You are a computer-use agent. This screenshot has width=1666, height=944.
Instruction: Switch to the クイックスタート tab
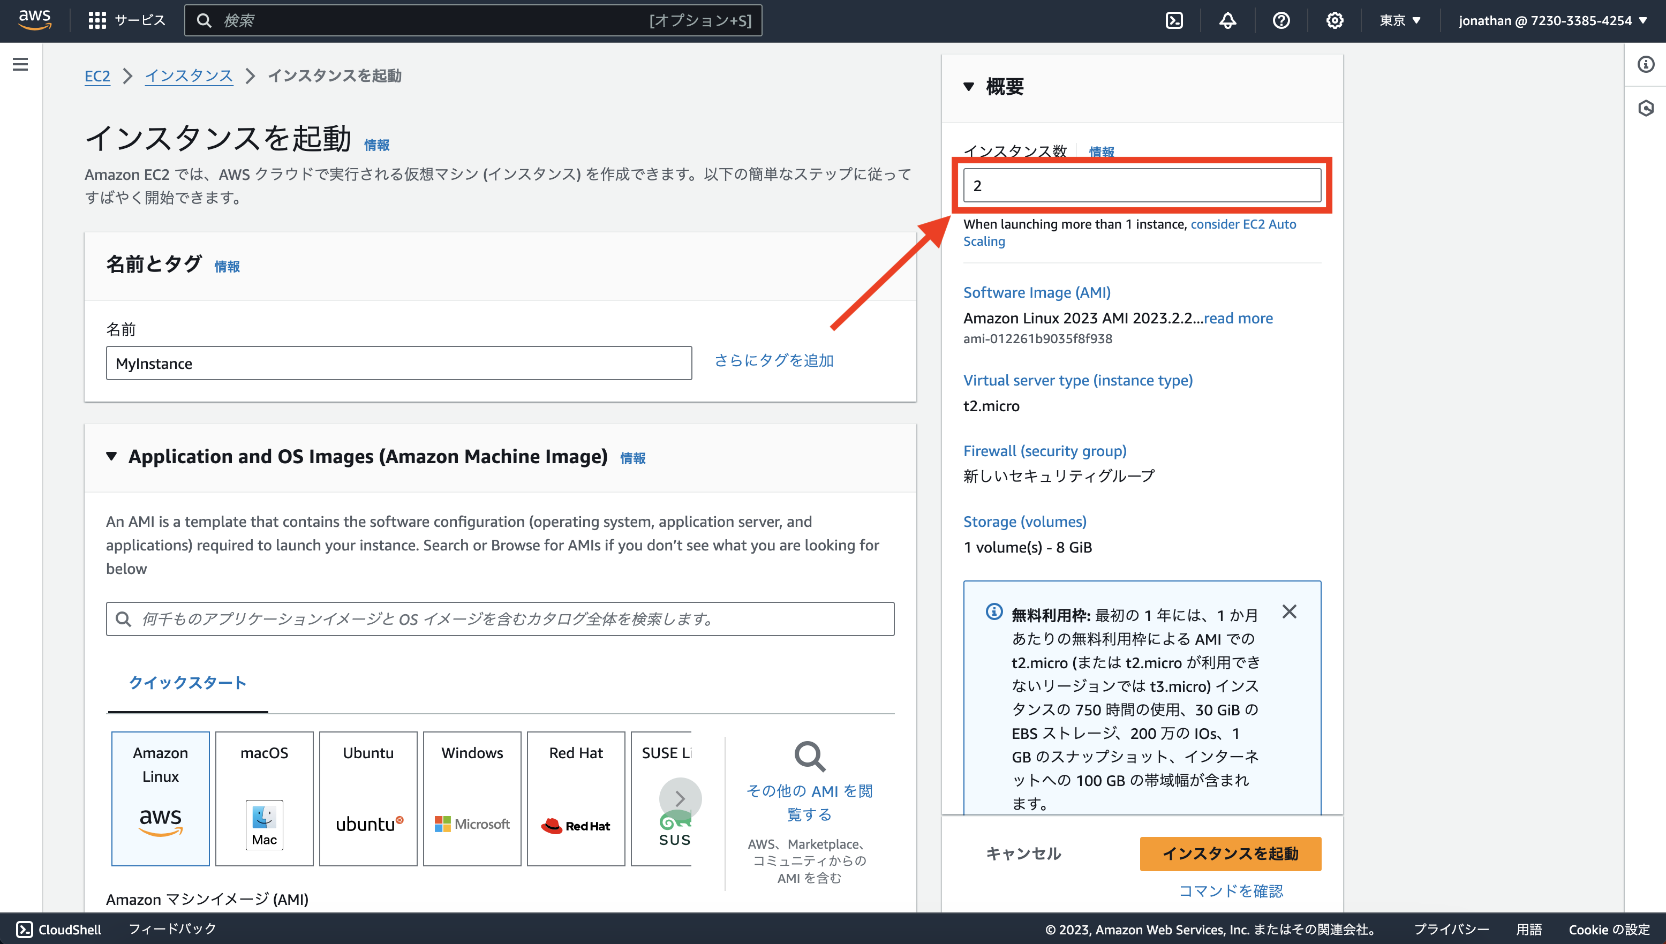pos(187,683)
